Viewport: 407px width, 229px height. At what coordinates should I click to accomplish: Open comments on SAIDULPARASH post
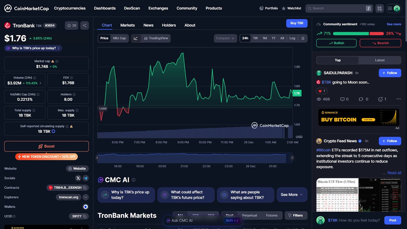coord(344,99)
